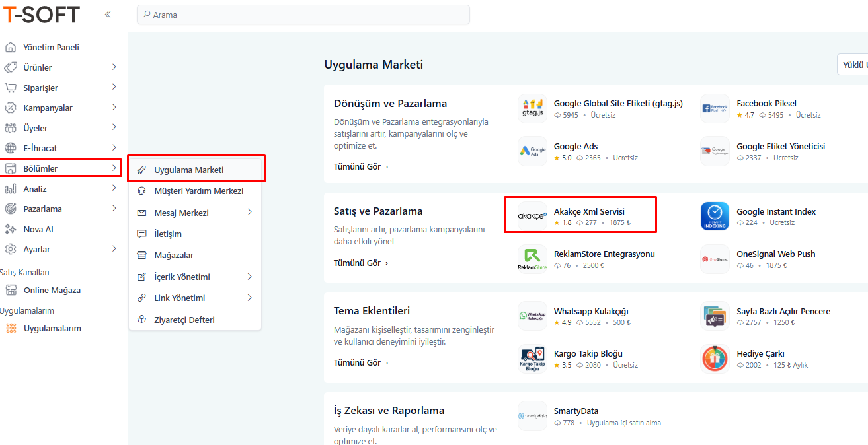Image resolution: width=868 pixels, height=445 pixels.
Task: Click the Google Etiket Yöneticisi logo
Action: (x=715, y=151)
